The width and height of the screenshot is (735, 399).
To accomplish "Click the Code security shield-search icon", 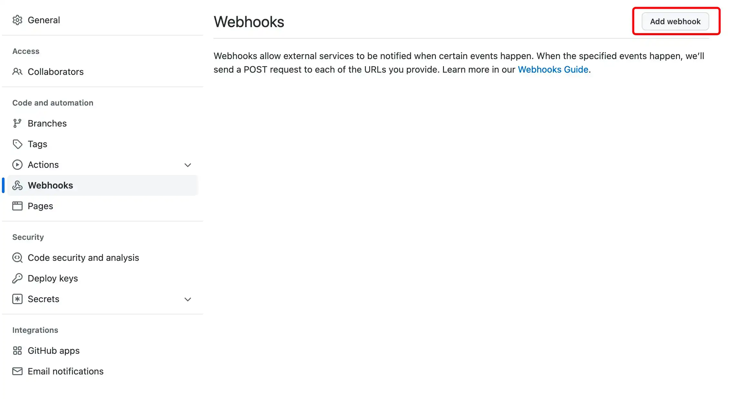I will coord(17,258).
